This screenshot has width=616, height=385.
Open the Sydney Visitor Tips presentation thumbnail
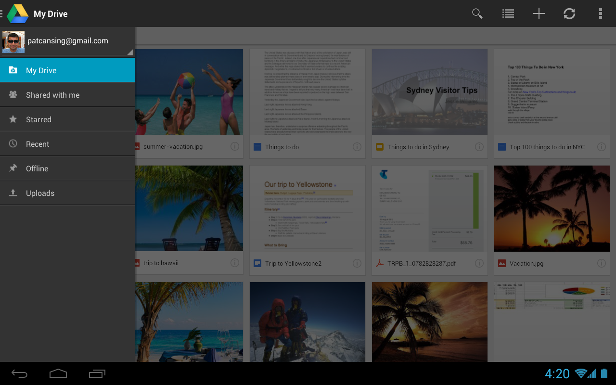click(x=430, y=91)
